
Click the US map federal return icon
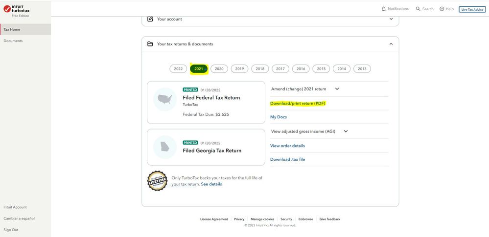click(x=165, y=99)
